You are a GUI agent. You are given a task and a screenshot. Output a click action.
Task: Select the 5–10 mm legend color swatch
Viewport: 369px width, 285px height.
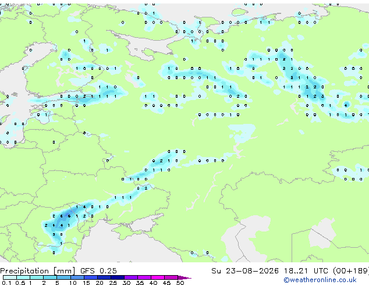pyautogui.click(x=63, y=277)
